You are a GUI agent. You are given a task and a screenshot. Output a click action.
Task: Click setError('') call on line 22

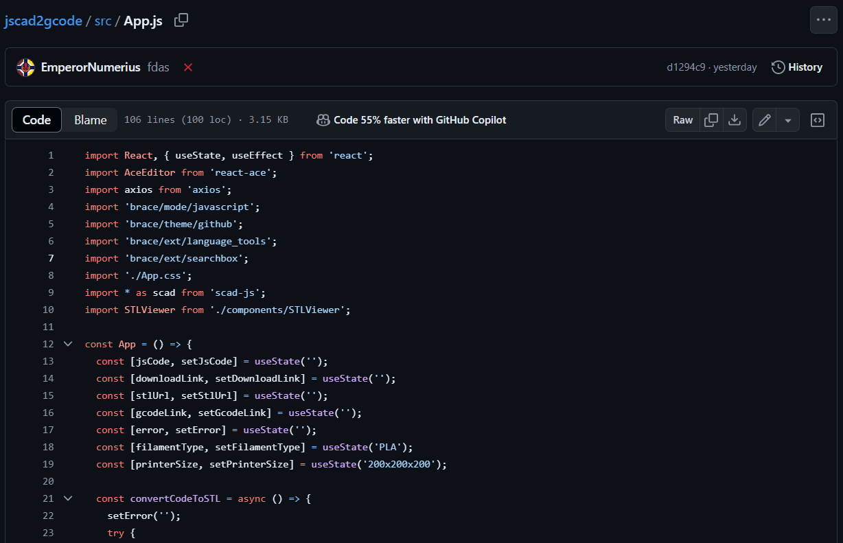pos(141,516)
